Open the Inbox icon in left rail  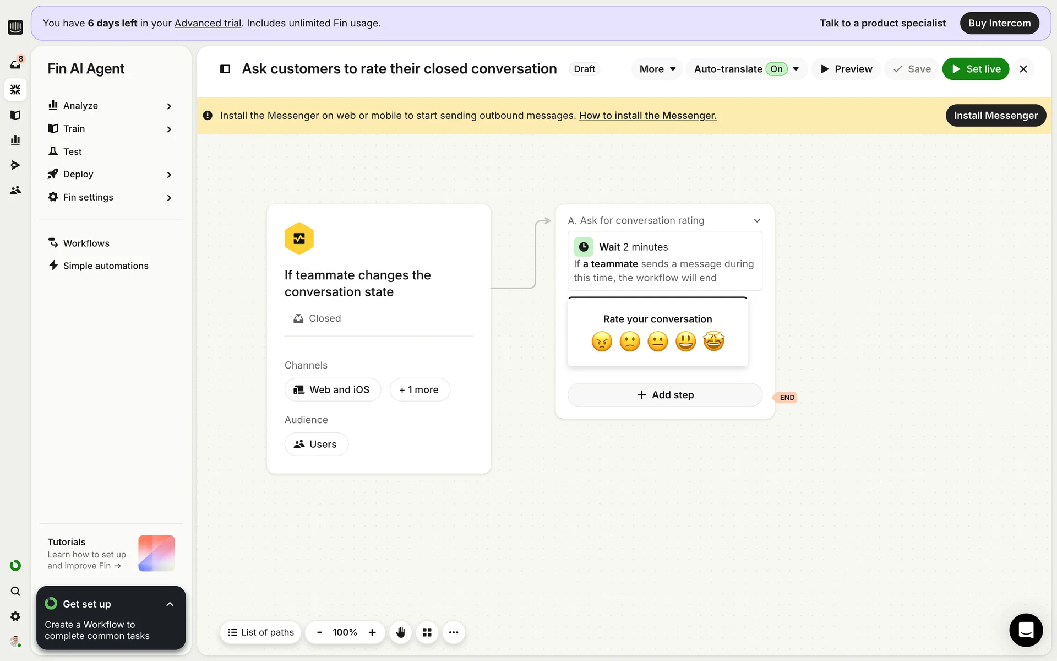click(15, 64)
